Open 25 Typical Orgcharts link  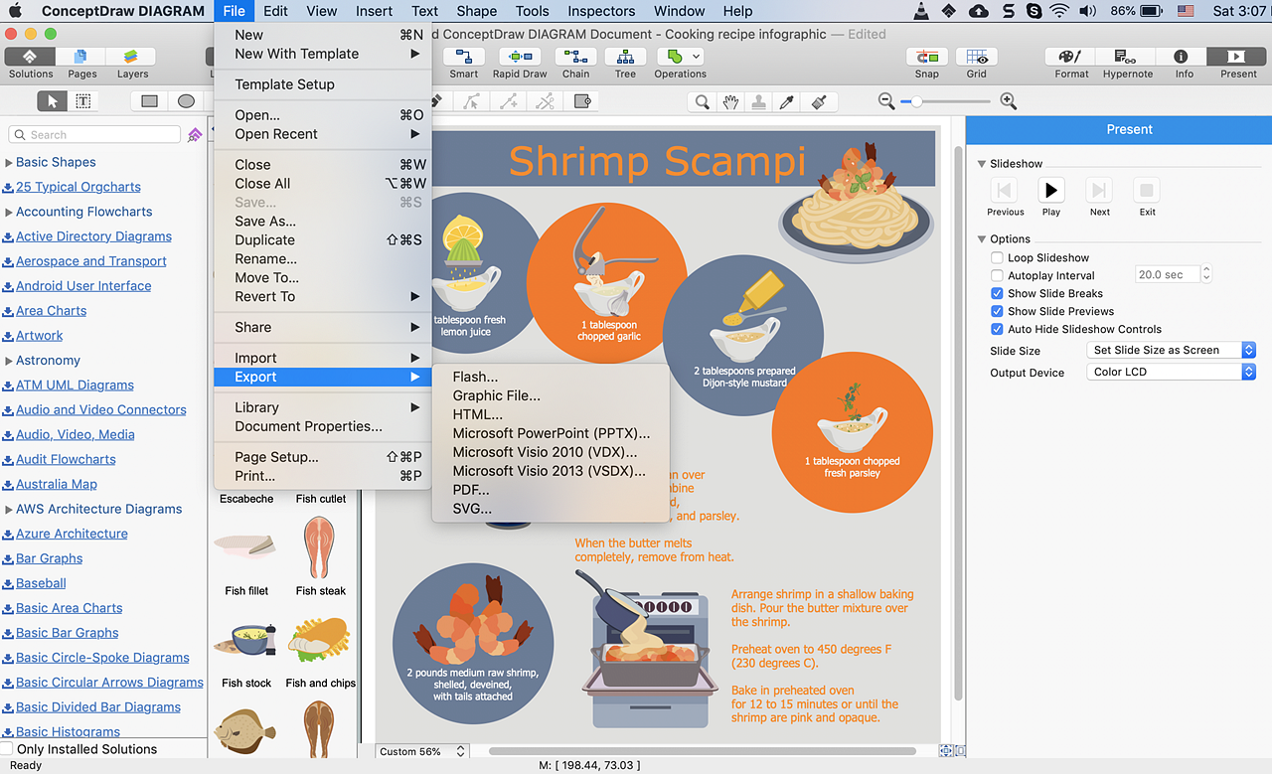coord(79,187)
